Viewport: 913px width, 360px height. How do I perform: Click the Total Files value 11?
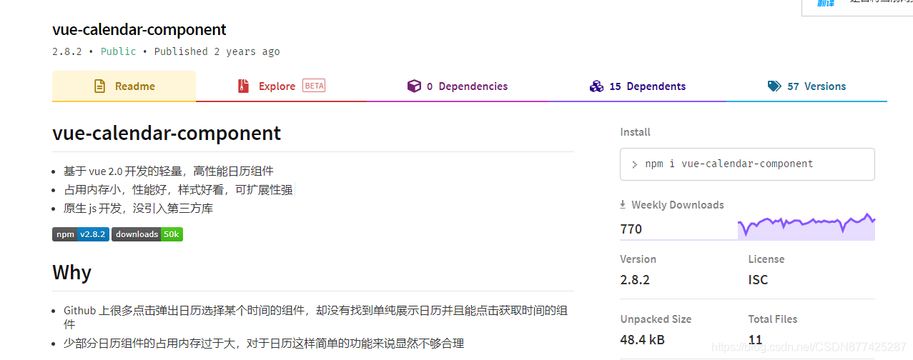pos(755,339)
